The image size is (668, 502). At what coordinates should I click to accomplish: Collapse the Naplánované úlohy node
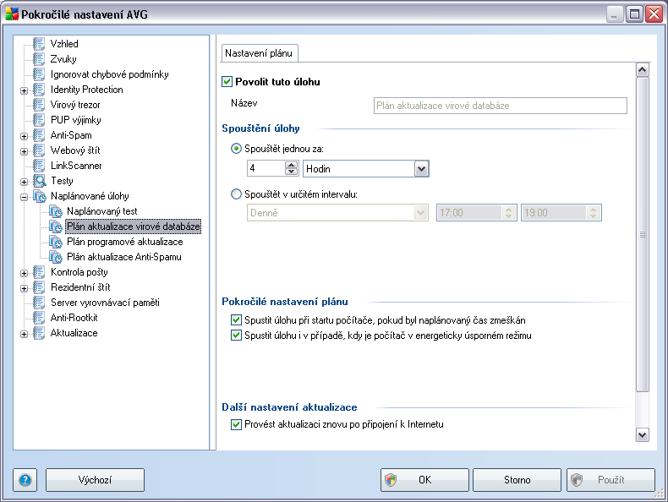pos(25,197)
